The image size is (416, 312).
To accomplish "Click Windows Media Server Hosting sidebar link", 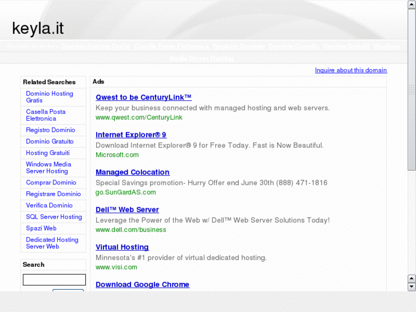I will (x=49, y=168).
